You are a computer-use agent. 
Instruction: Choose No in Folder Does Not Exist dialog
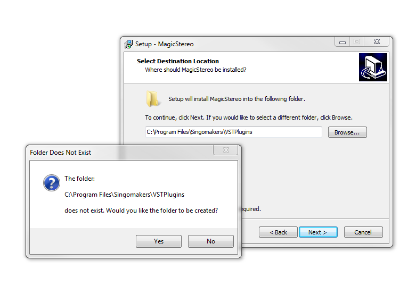(211, 241)
